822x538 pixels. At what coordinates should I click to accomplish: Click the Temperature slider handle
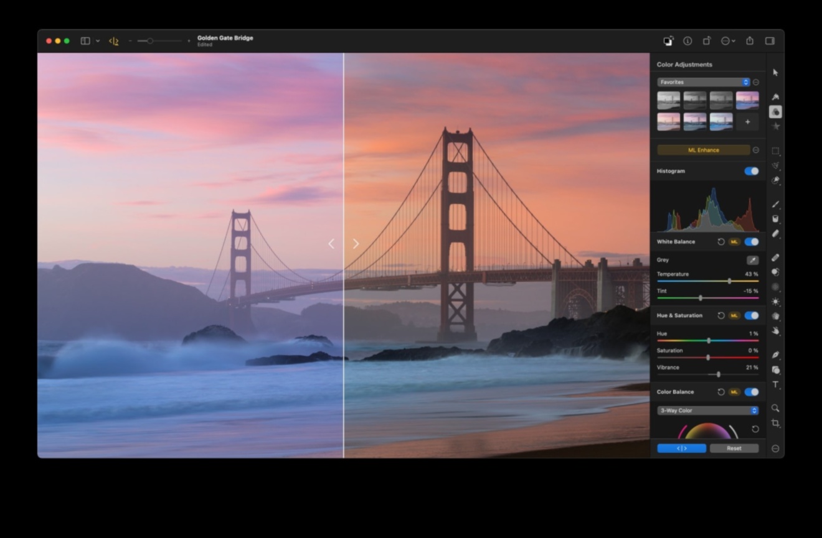click(x=729, y=281)
